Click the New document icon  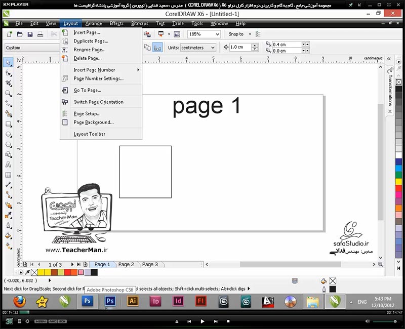click(x=9, y=34)
